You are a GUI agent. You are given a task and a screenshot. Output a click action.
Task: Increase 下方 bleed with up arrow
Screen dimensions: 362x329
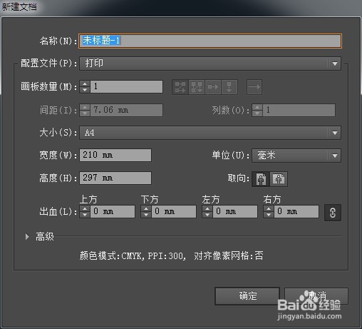(146, 209)
